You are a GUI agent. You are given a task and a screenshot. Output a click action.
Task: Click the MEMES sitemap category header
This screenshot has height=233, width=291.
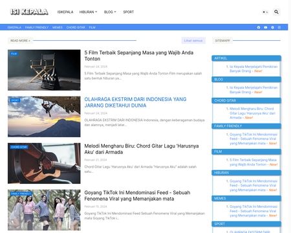[246, 198]
